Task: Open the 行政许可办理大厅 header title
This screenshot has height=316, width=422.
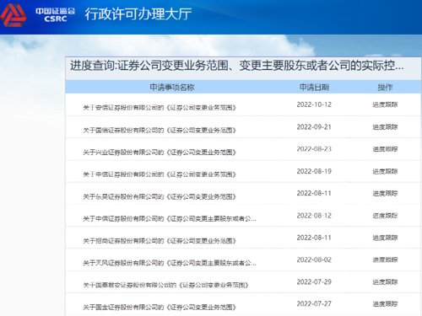Action: pos(138,14)
